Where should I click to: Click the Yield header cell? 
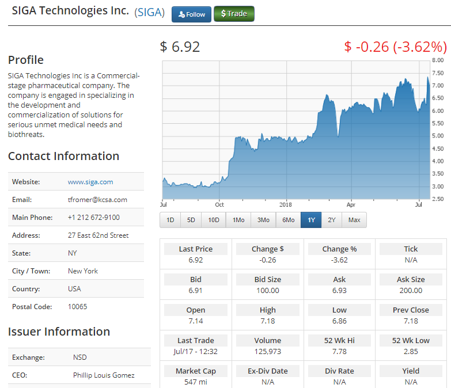pyautogui.click(x=411, y=371)
